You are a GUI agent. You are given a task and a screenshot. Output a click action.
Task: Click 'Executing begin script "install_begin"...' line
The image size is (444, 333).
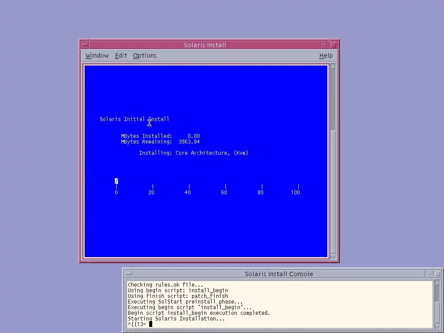pos(190,307)
